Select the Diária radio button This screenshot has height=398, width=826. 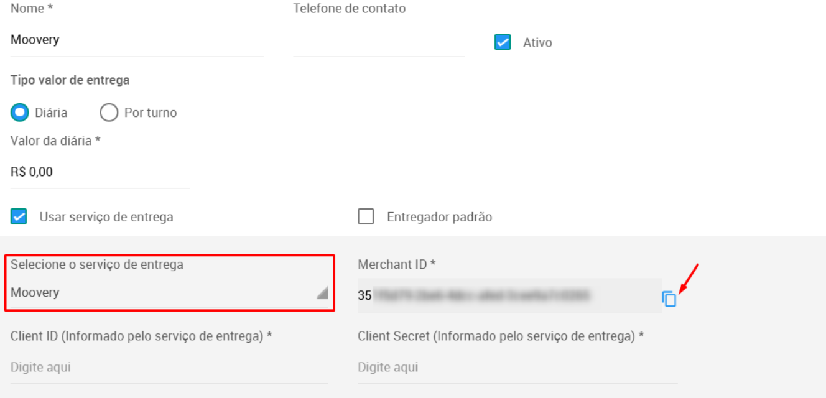click(20, 113)
